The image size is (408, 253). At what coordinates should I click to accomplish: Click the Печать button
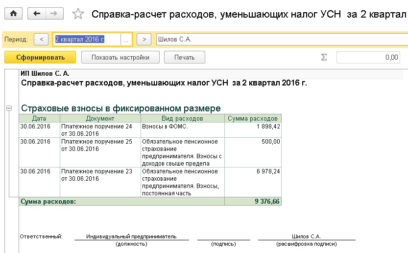click(x=185, y=57)
